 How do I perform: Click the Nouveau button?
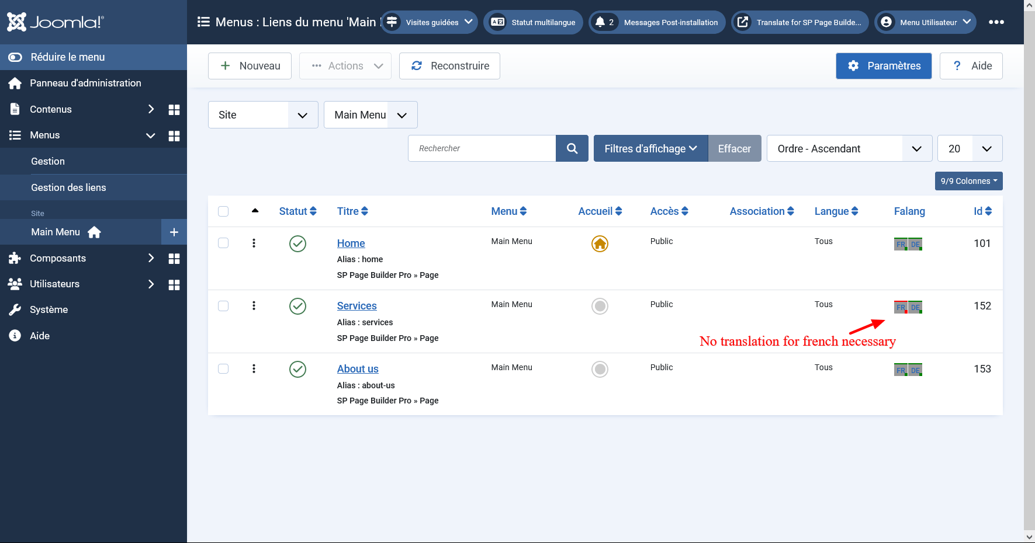click(x=250, y=66)
